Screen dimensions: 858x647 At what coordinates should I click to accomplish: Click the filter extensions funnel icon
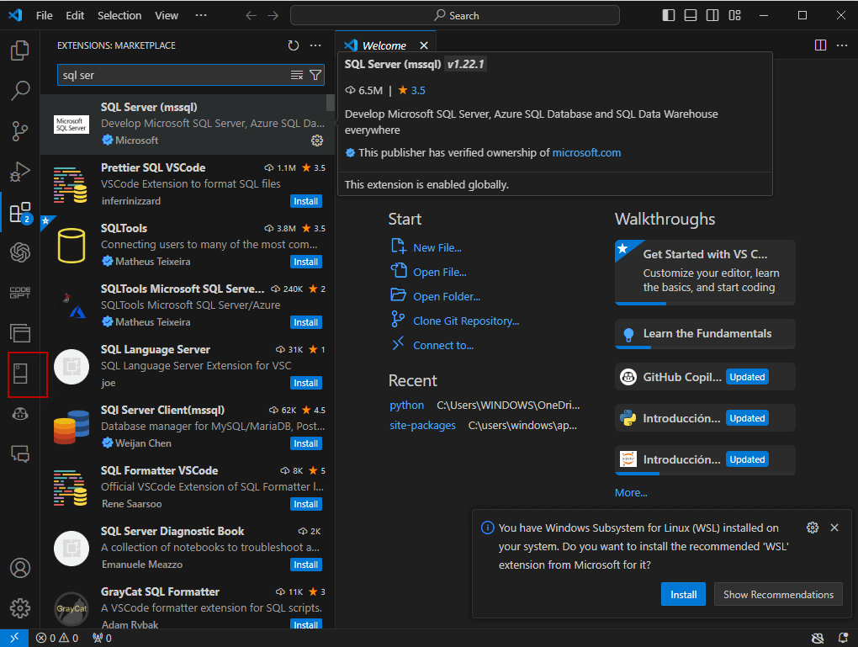coord(315,75)
